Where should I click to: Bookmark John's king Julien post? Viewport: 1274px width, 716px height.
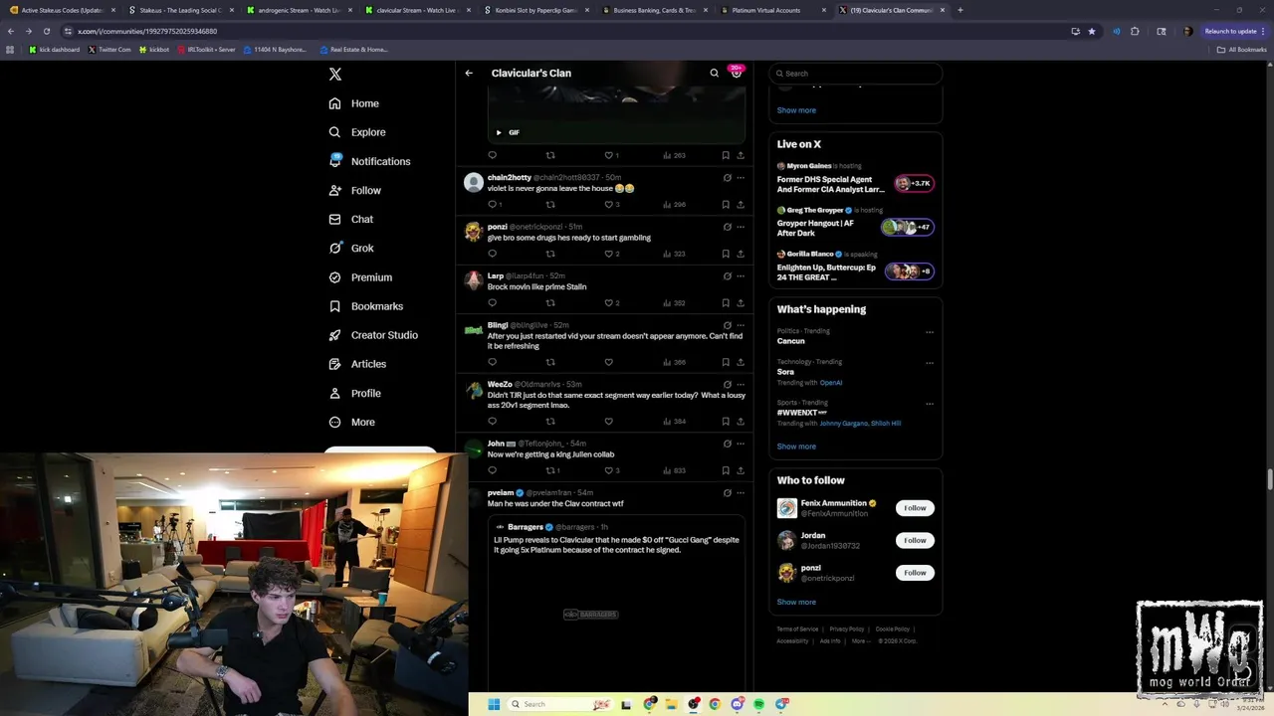(x=726, y=470)
